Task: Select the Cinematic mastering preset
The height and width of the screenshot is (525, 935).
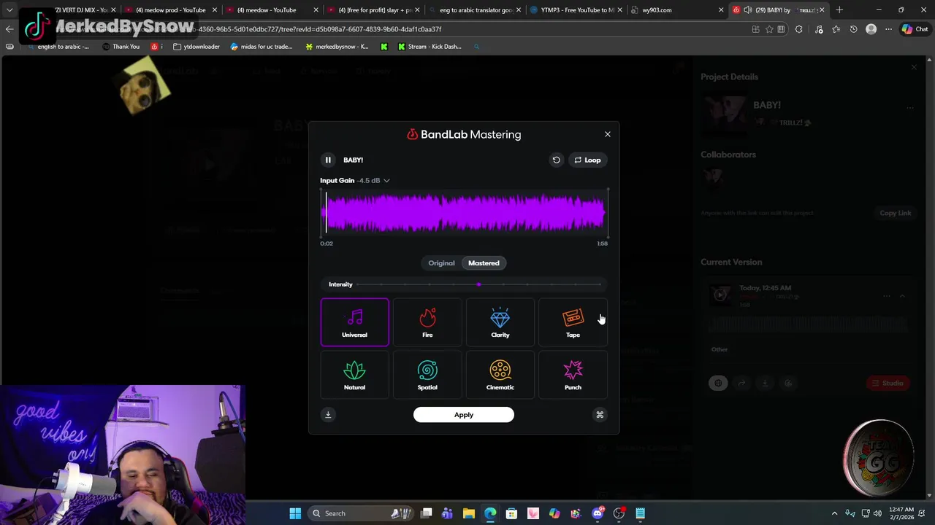Action: pos(500,375)
